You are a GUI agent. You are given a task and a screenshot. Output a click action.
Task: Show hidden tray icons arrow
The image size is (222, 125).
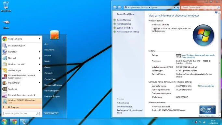click(192, 122)
